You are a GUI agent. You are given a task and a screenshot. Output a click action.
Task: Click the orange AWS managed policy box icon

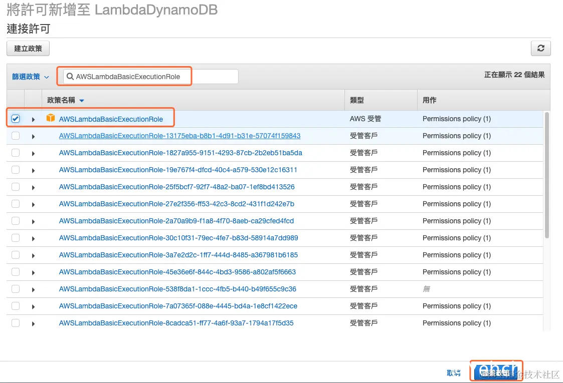pyautogui.click(x=51, y=118)
